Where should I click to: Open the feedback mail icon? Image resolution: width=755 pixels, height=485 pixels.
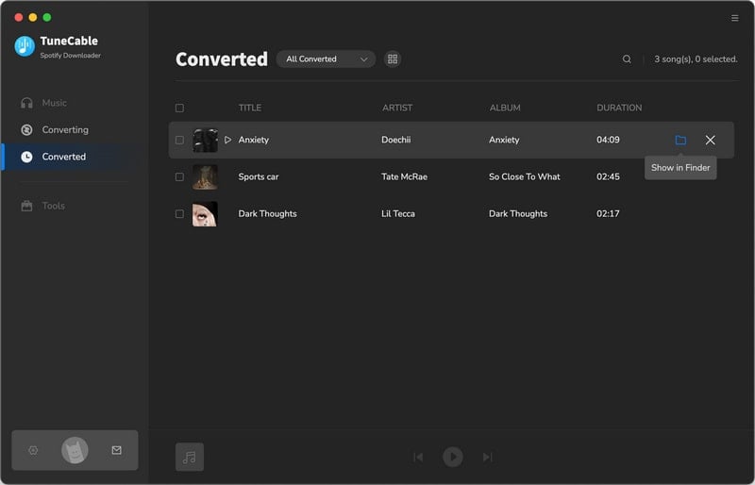coord(116,450)
